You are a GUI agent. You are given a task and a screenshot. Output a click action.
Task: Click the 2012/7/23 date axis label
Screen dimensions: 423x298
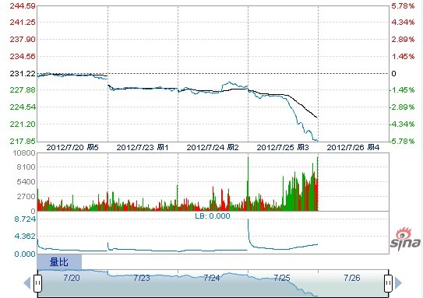(x=143, y=147)
